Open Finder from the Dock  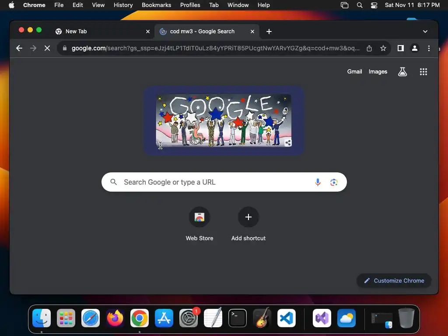(x=42, y=318)
